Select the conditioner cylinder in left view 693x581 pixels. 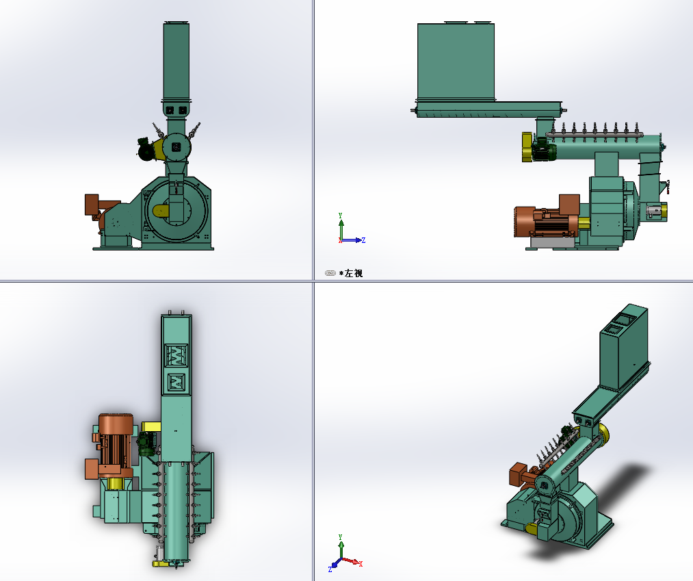[x=607, y=147]
